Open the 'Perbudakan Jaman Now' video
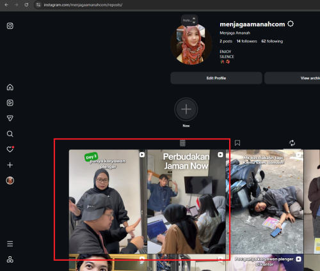The height and width of the screenshot is (271, 320). (186, 201)
